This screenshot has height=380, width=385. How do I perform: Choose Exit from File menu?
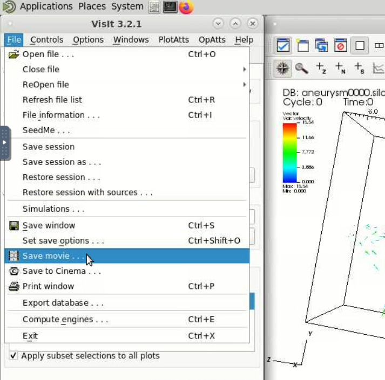[127, 336]
